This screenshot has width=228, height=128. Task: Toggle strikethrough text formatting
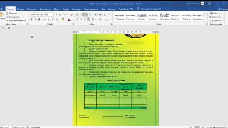[x=45, y=20]
